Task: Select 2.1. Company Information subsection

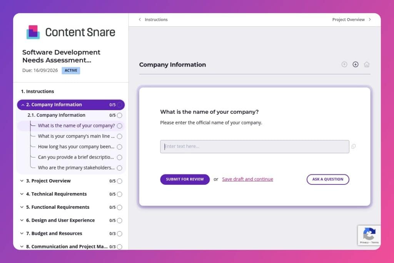Action: (x=56, y=115)
